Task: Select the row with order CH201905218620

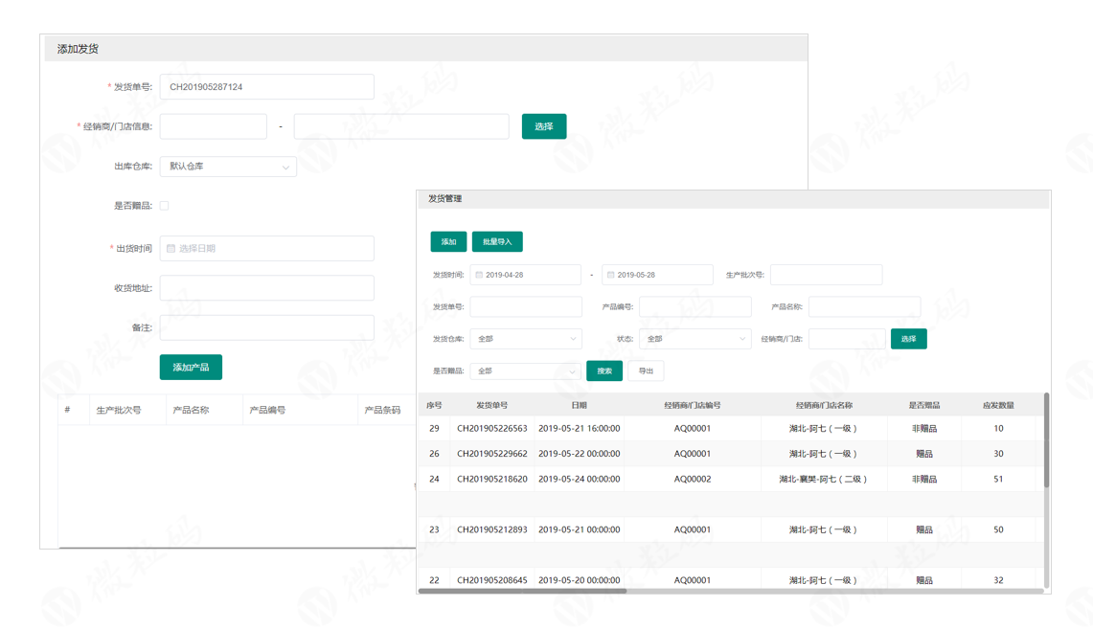Action: tap(728, 479)
